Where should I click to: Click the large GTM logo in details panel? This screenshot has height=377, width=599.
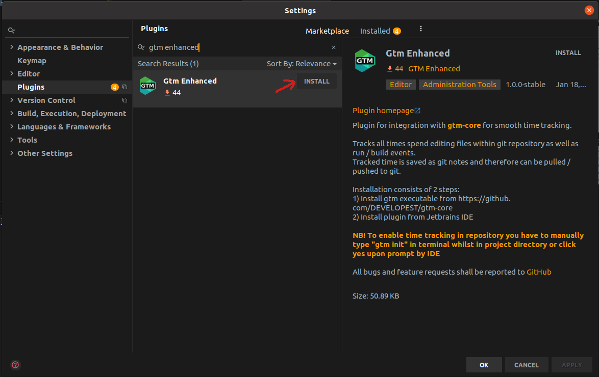pyautogui.click(x=365, y=61)
